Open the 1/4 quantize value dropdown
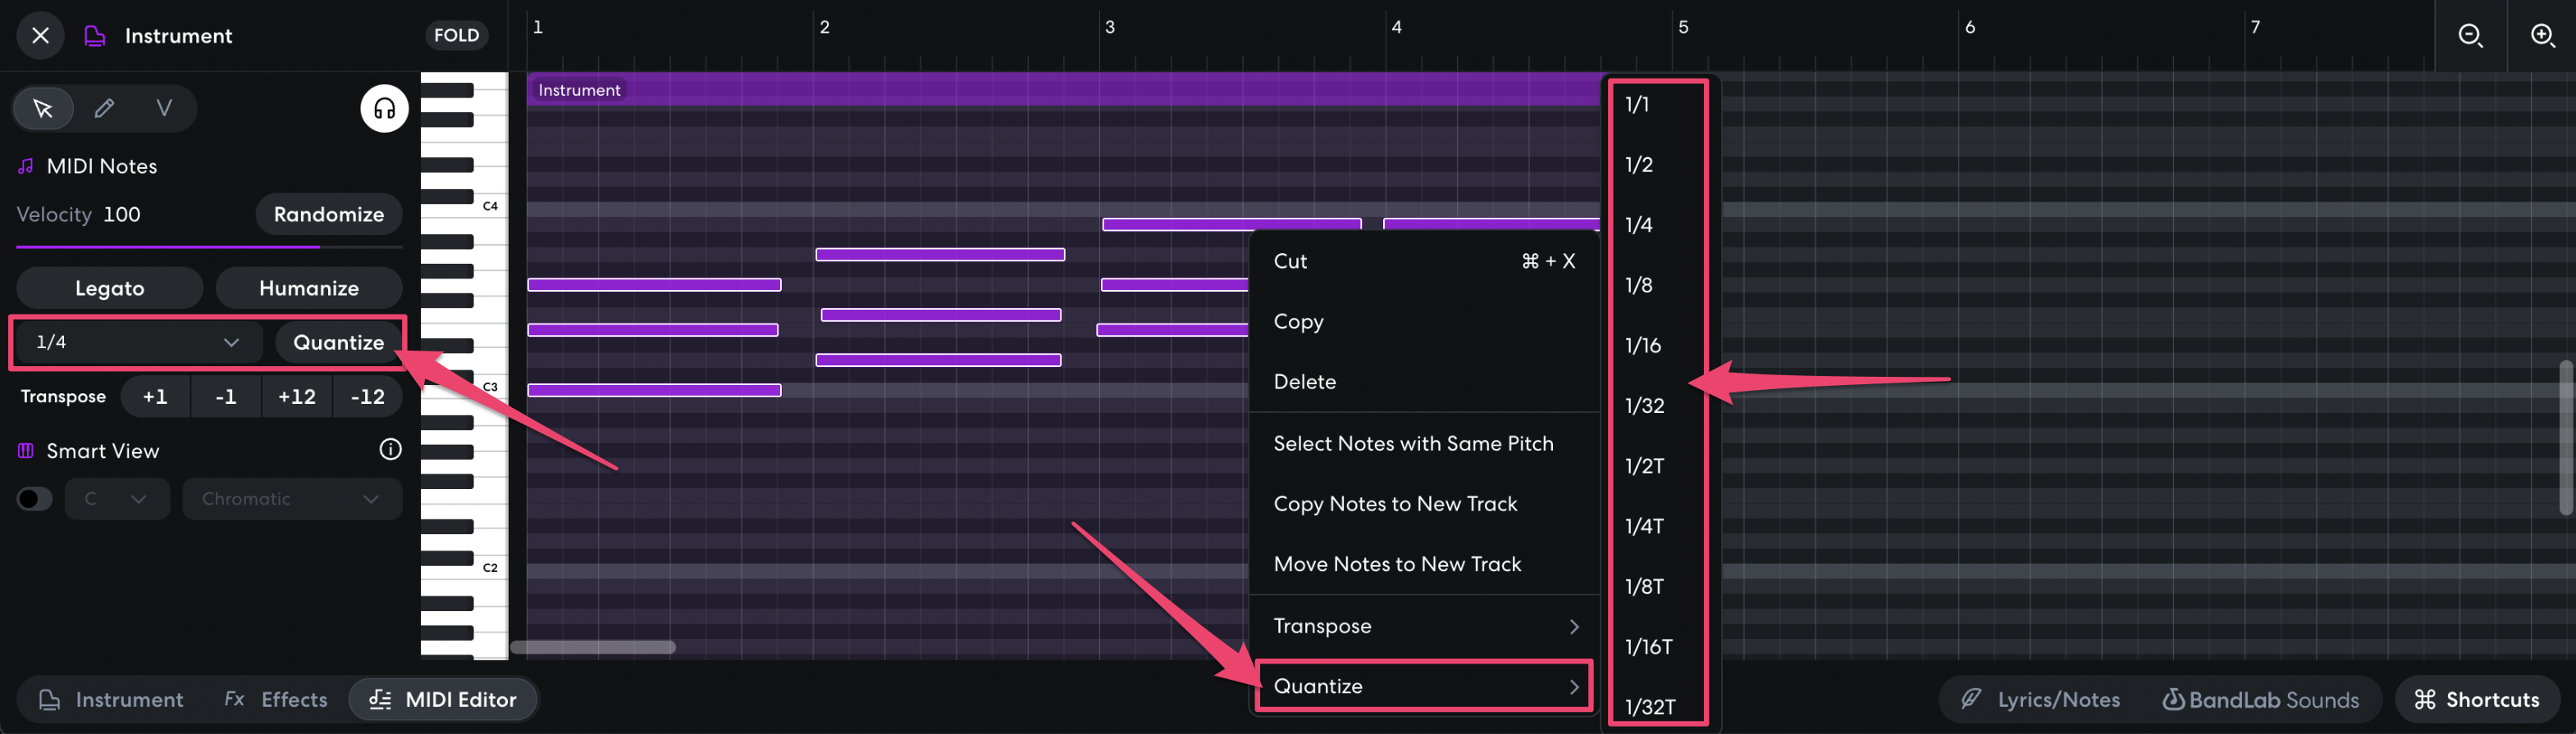 click(137, 342)
